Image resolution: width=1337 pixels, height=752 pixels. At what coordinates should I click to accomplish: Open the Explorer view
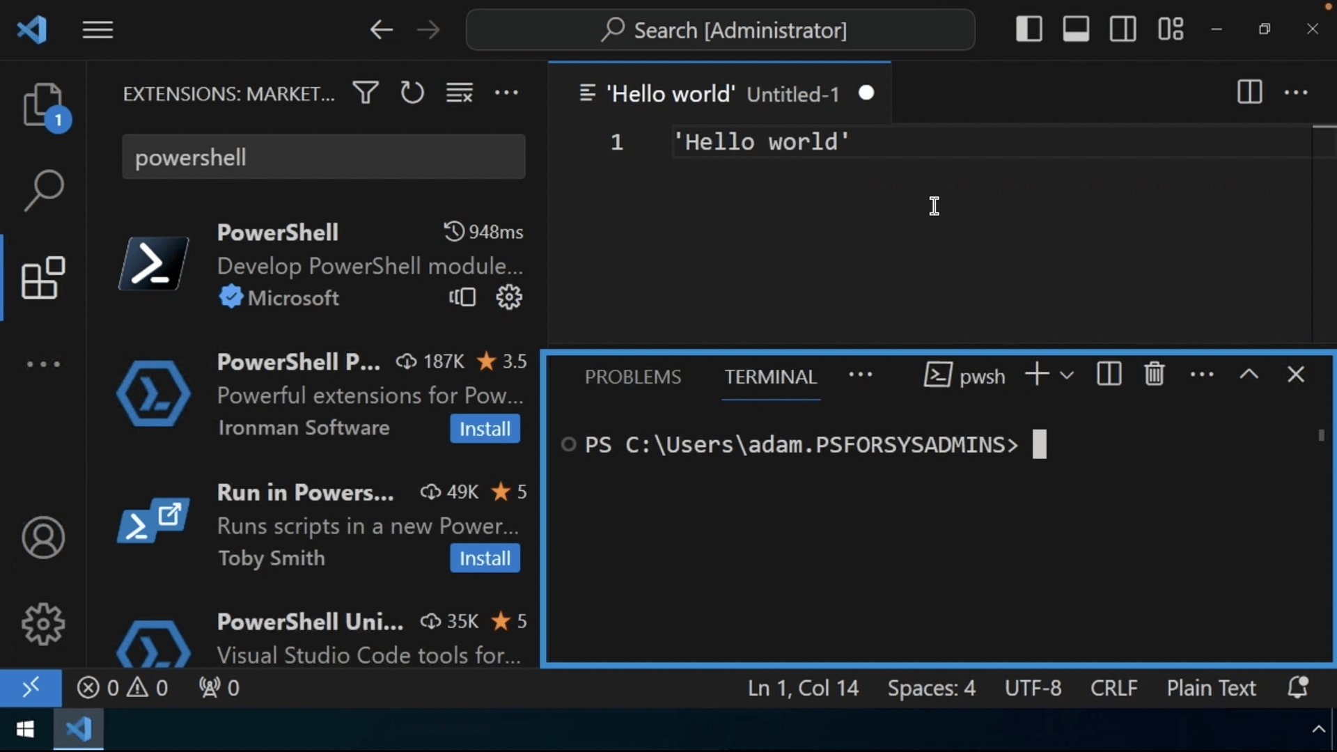(43, 107)
